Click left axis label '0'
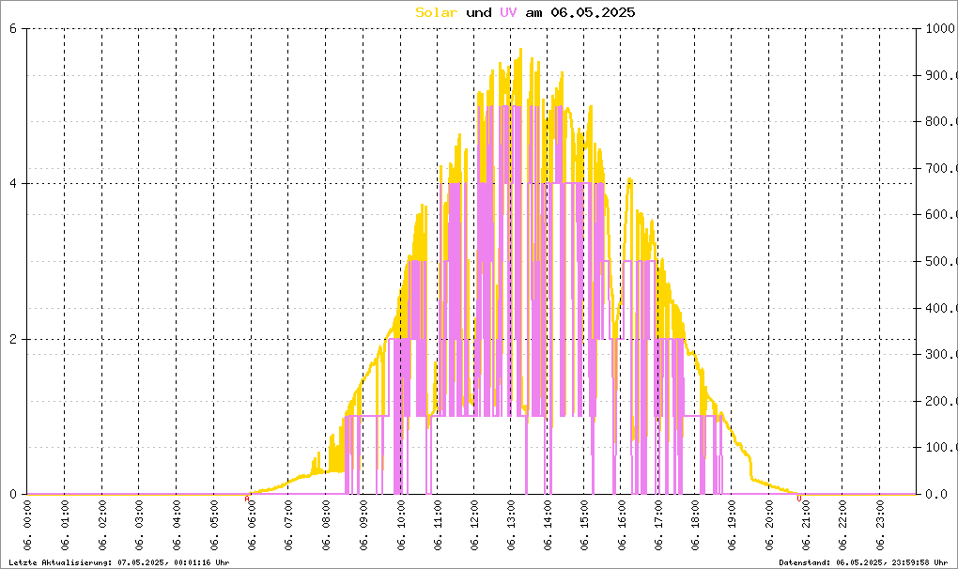Image resolution: width=958 pixels, height=569 pixels. click(x=13, y=495)
